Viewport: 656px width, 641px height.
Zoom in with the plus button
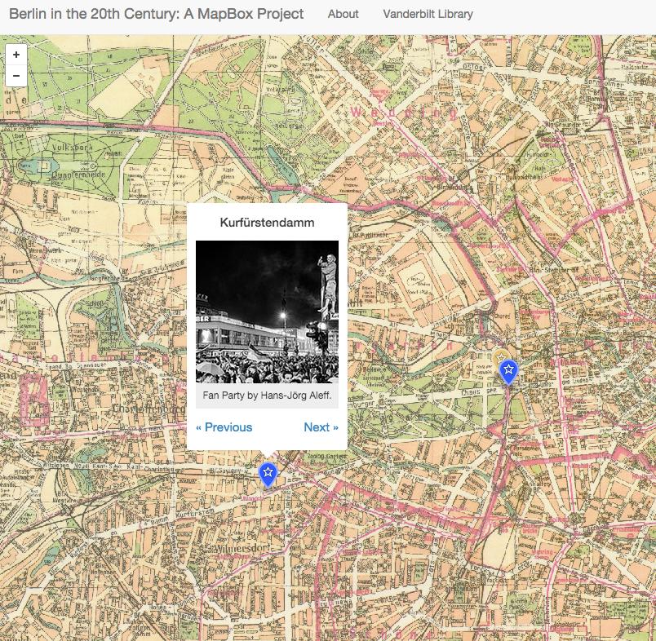tap(16, 55)
